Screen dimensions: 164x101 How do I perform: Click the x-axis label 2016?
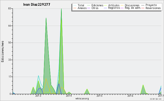130,96
